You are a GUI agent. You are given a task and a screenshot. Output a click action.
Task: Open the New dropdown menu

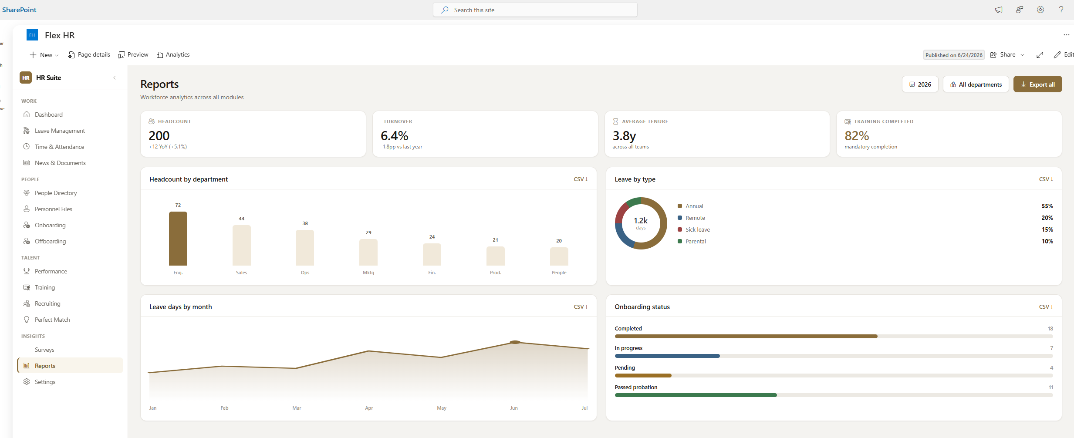click(44, 55)
